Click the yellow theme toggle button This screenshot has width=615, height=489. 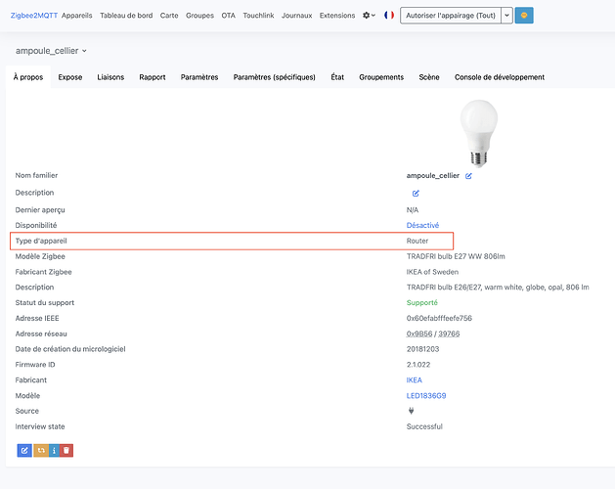524,16
